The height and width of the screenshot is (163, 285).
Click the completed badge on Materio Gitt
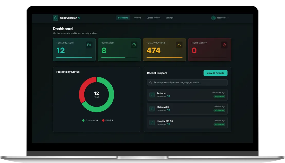click(219, 110)
